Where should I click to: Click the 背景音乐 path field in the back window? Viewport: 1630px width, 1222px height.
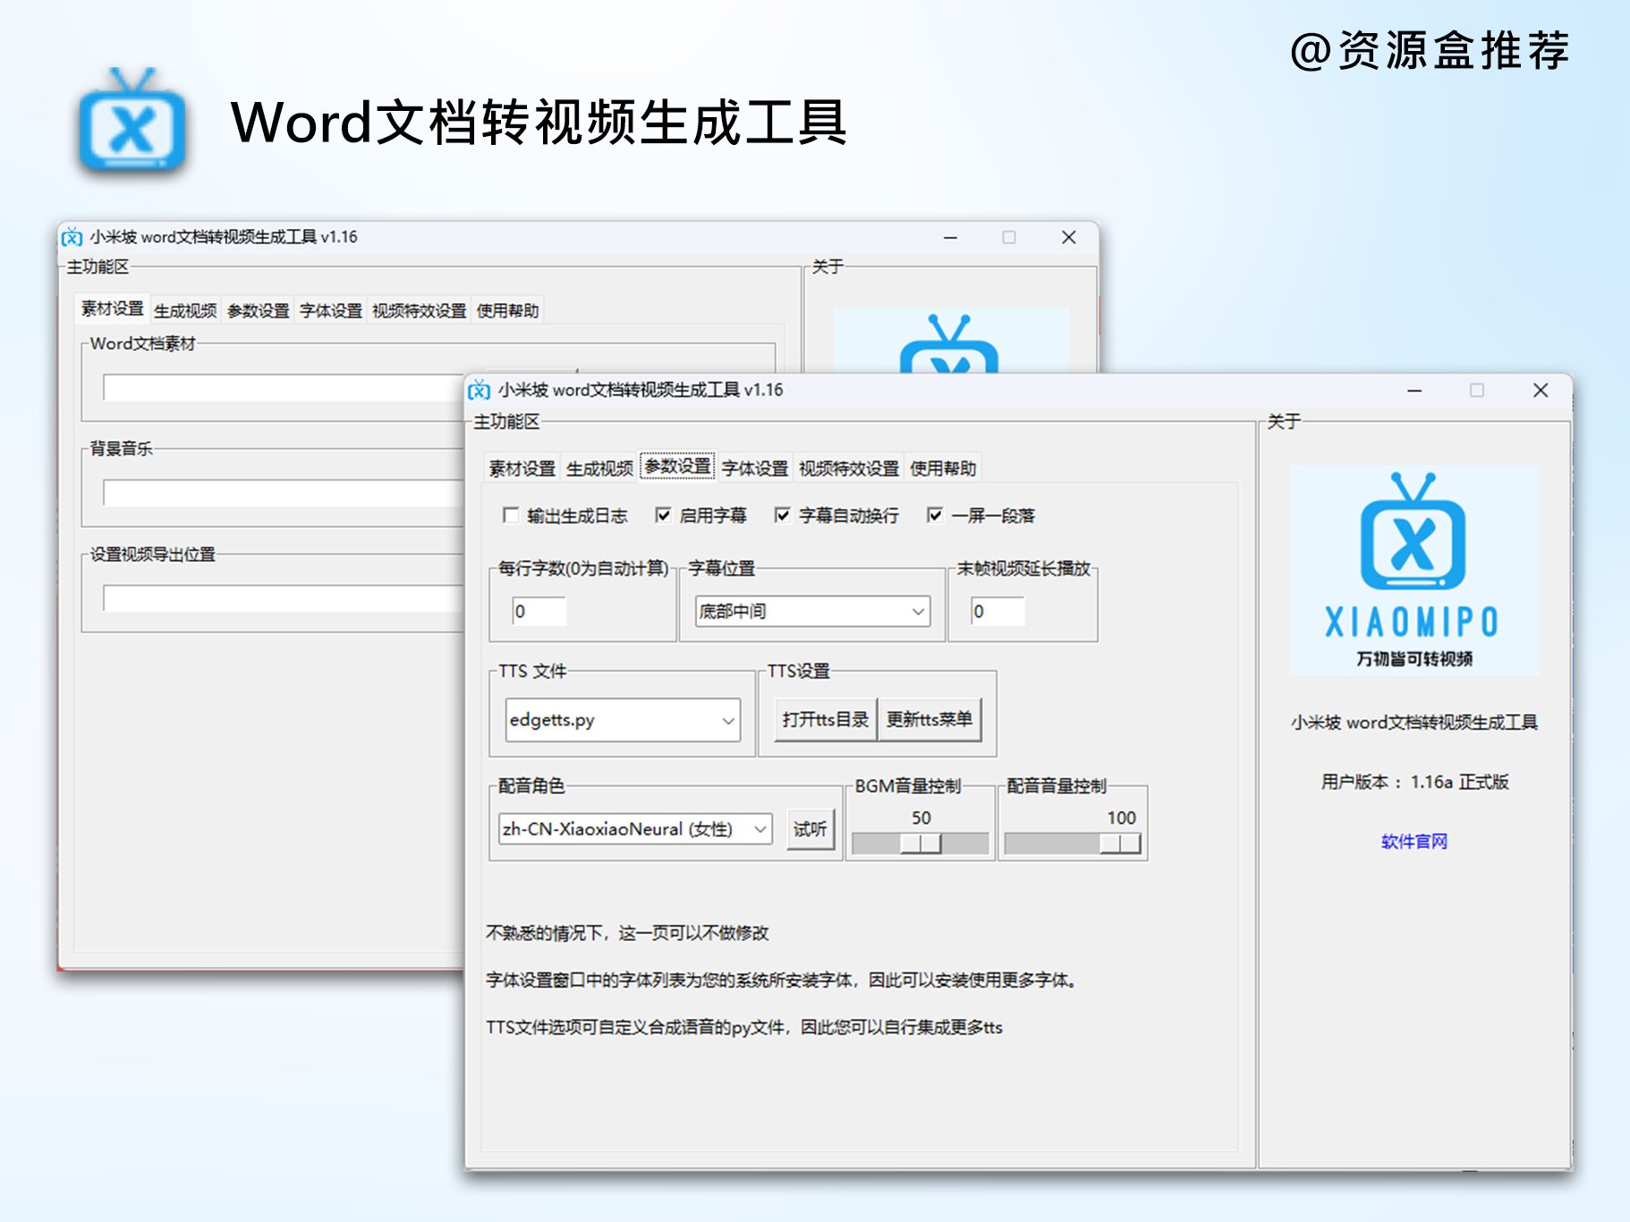pos(283,494)
